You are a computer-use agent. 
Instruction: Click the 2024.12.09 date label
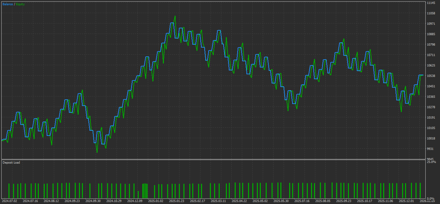tap(135, 201)
